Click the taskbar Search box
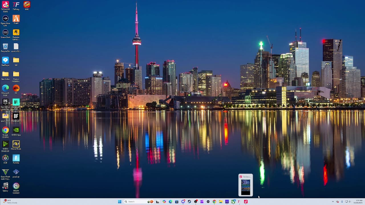 [139, 202]
